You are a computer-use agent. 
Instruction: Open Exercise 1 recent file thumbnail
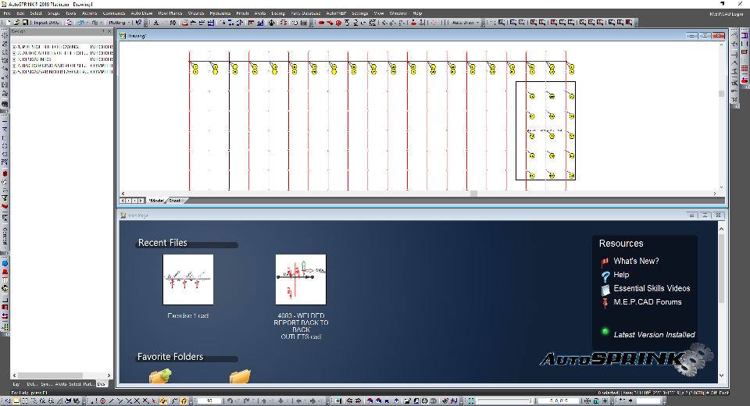[188, 280]
